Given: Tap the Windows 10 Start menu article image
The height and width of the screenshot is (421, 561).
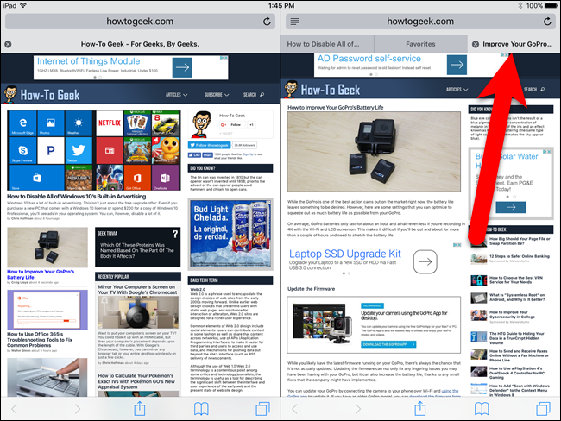Looking at the screenshot, I should [94, 150].
